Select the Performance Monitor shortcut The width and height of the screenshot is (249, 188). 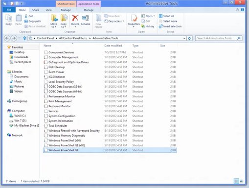tap(110, 96)
